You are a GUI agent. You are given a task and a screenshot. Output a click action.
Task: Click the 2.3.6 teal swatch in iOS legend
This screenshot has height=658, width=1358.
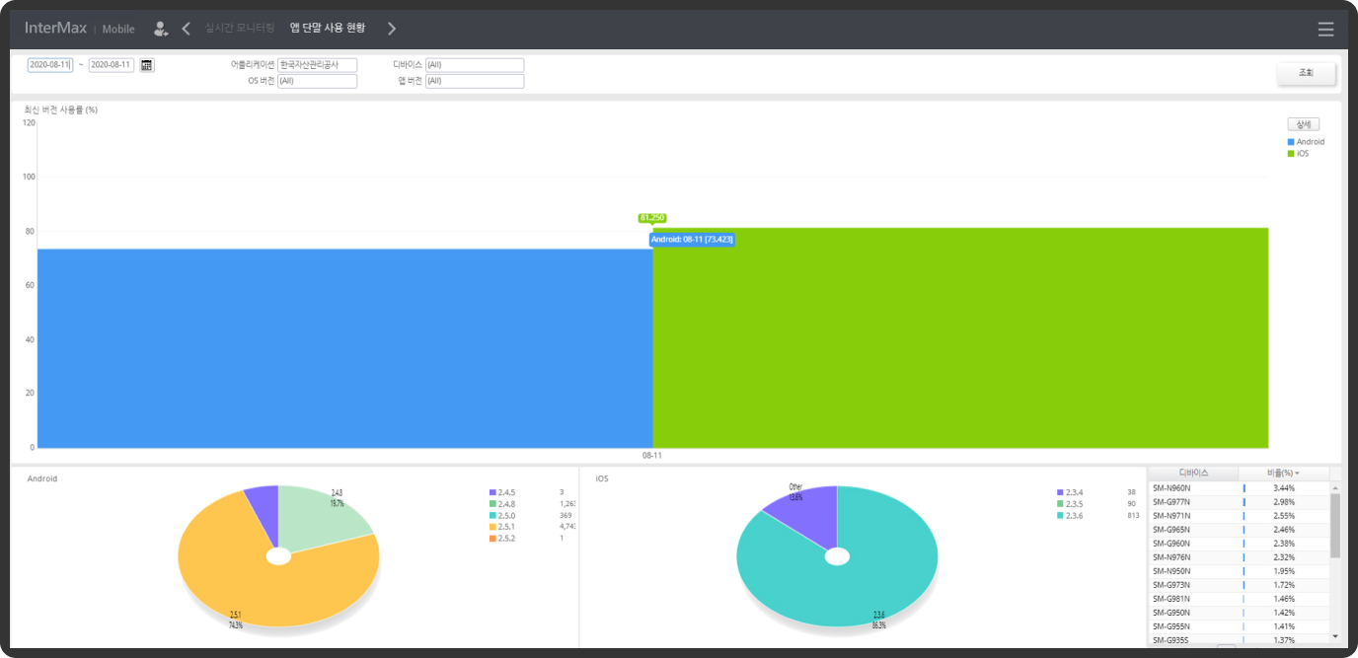point(1060,516)
